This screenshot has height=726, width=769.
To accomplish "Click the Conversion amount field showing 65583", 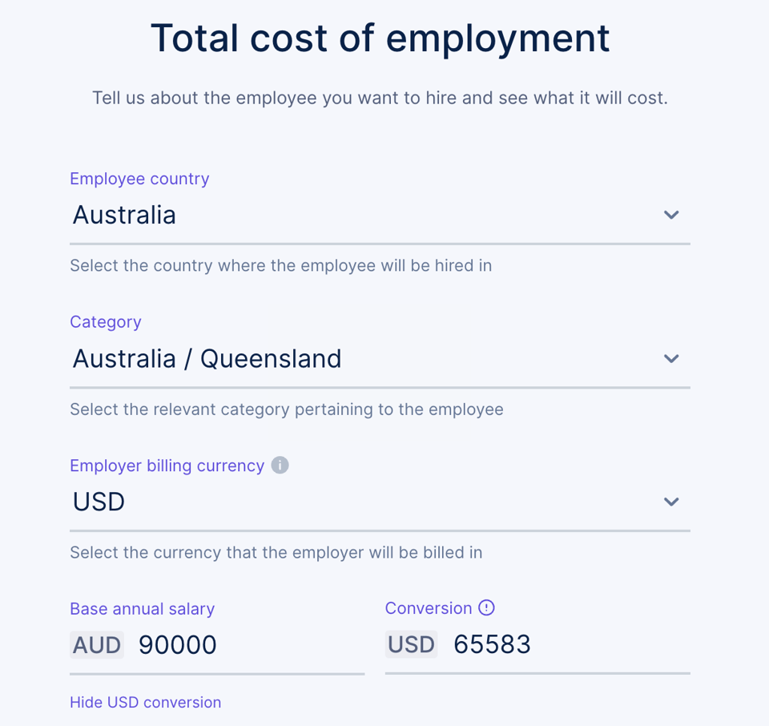I will pos(491,643).
